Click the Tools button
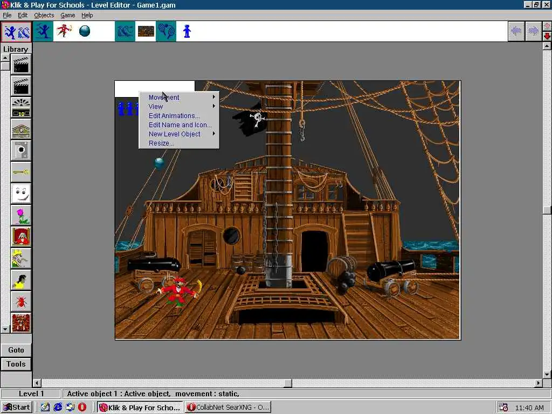 point(16,364)
